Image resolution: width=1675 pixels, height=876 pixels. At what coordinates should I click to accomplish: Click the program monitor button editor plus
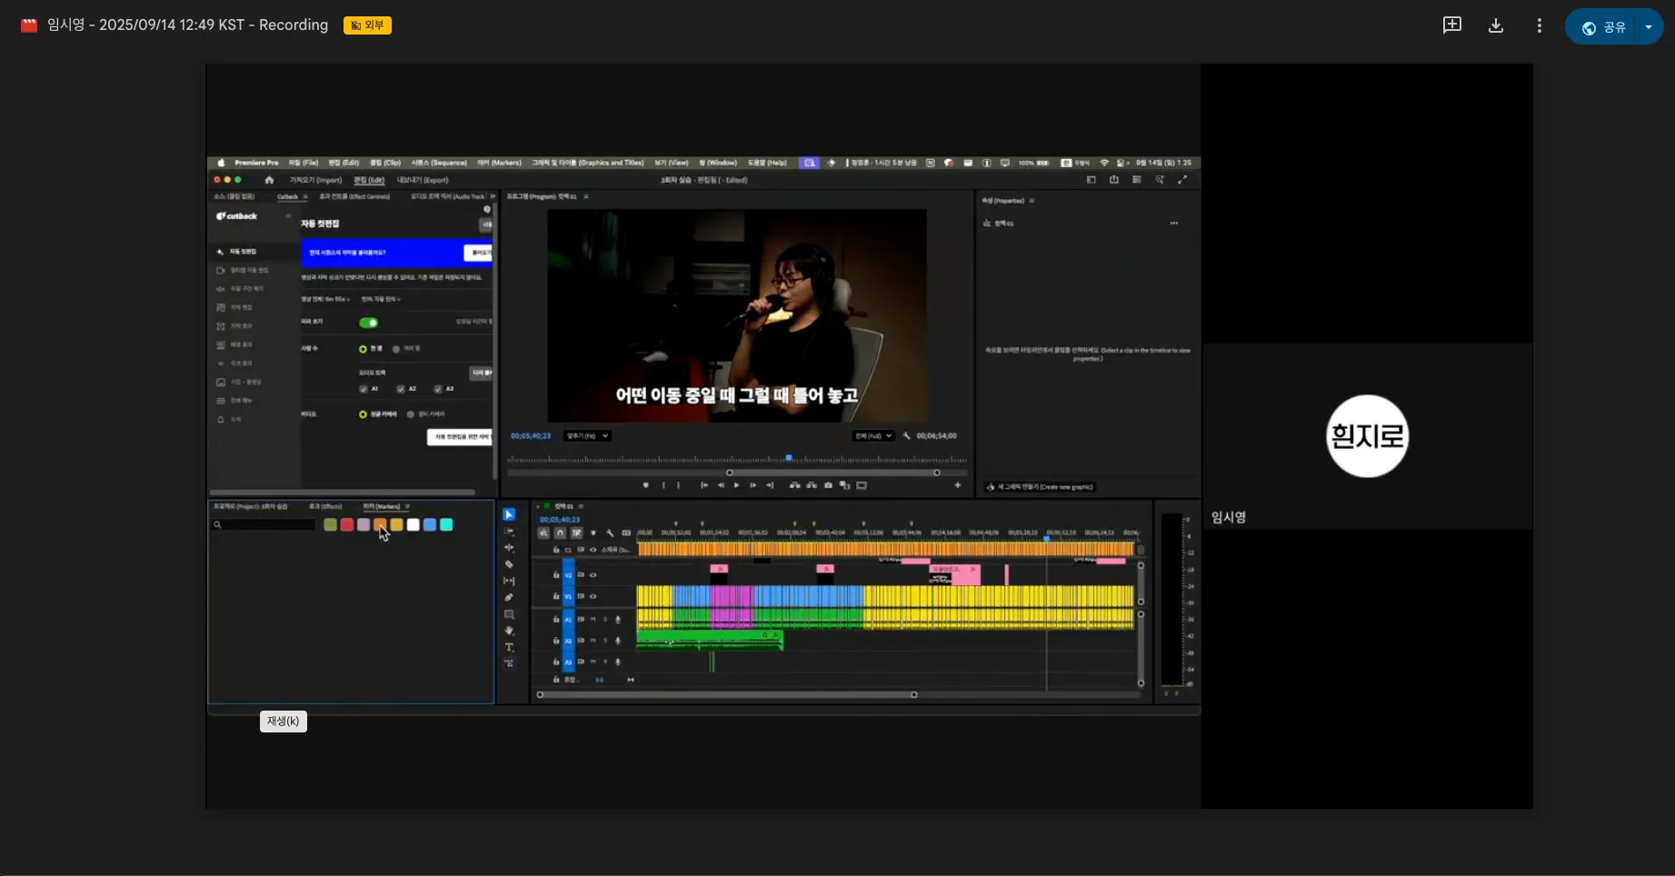(x=957, y=485)
